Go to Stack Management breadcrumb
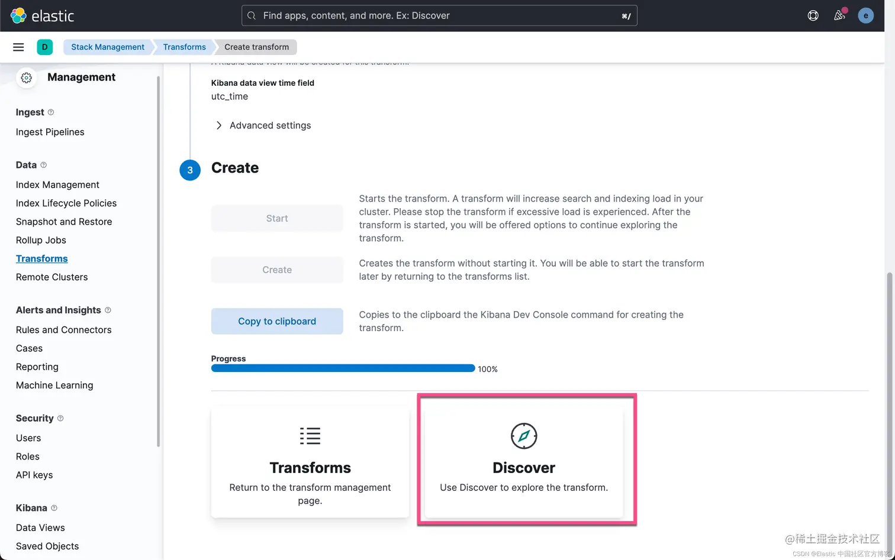This screenshot has height=560, width=895. point(108,47)
